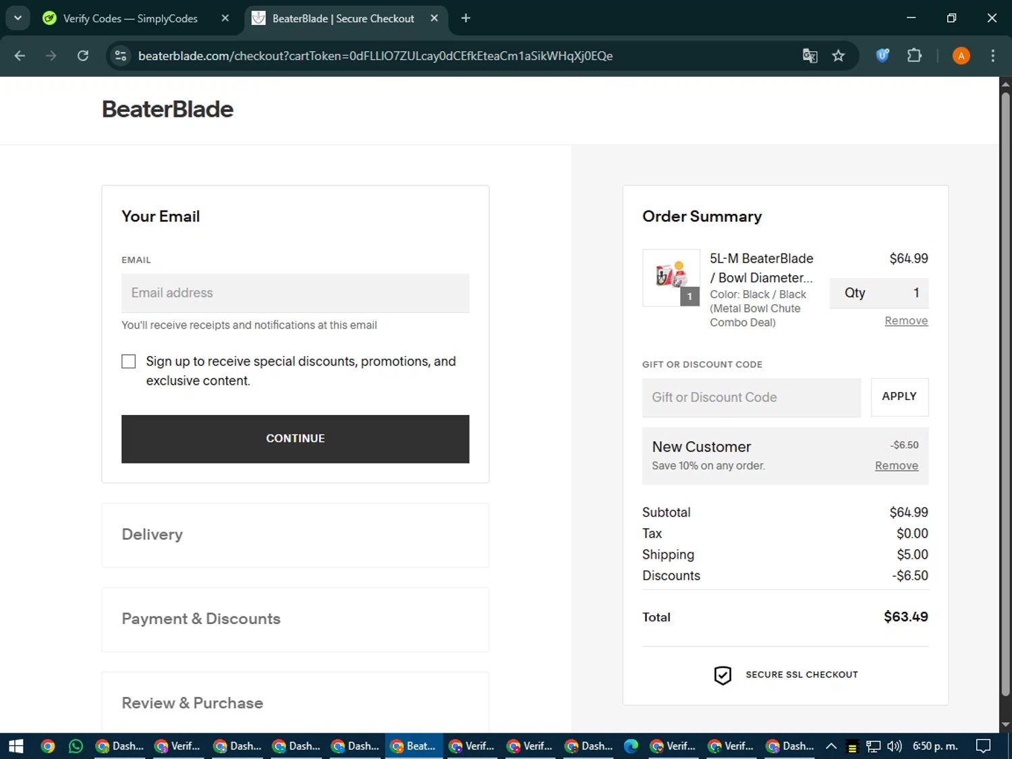
Task: Apply the discount code with APPLY
Action: tap(899, 397)
